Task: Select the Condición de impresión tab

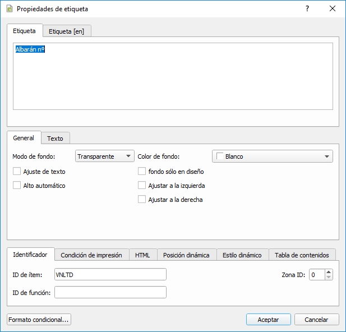Action: point(91,255)
